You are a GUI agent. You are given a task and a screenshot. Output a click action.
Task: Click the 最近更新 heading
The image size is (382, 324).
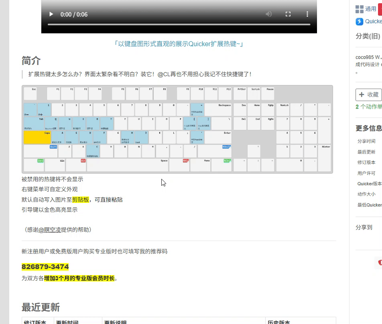click(x=41, y=307)
